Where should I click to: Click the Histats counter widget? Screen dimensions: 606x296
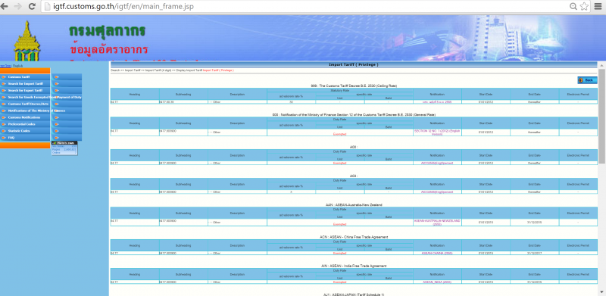point(64,148)
